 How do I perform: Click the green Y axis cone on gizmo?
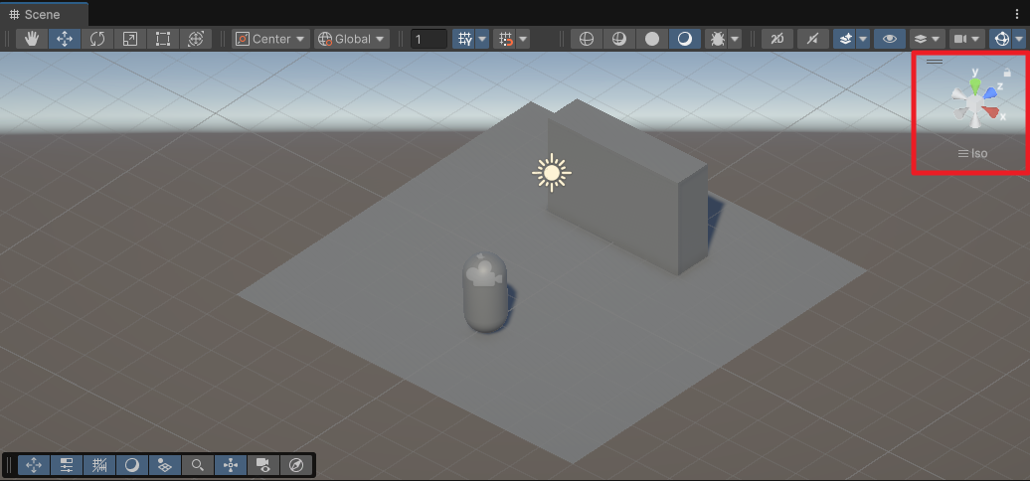pyautogui.click(x=974, y=85)
